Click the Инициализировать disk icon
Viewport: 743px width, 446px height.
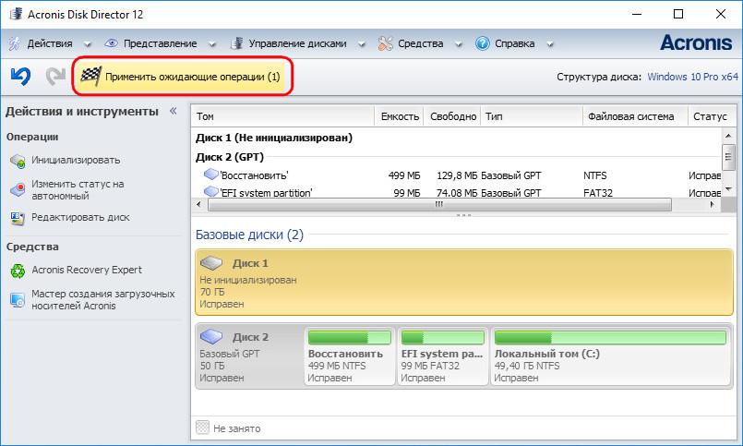(18, 161)
